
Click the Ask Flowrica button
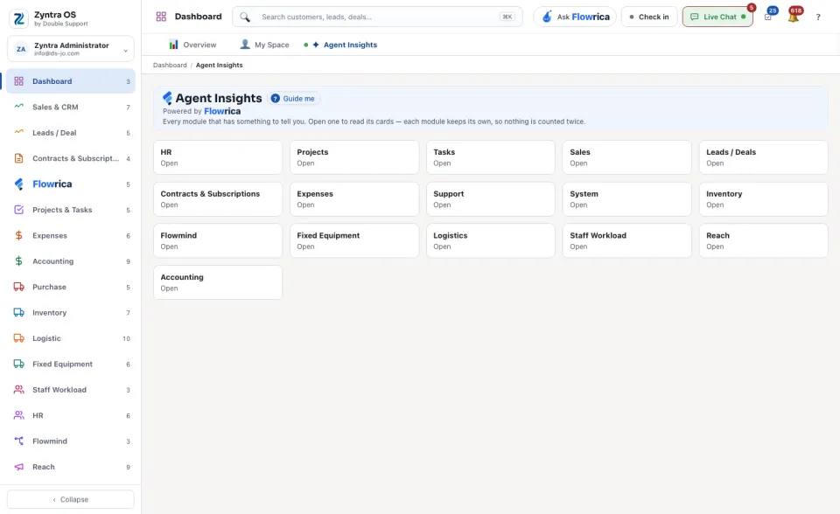click(575, 17)
